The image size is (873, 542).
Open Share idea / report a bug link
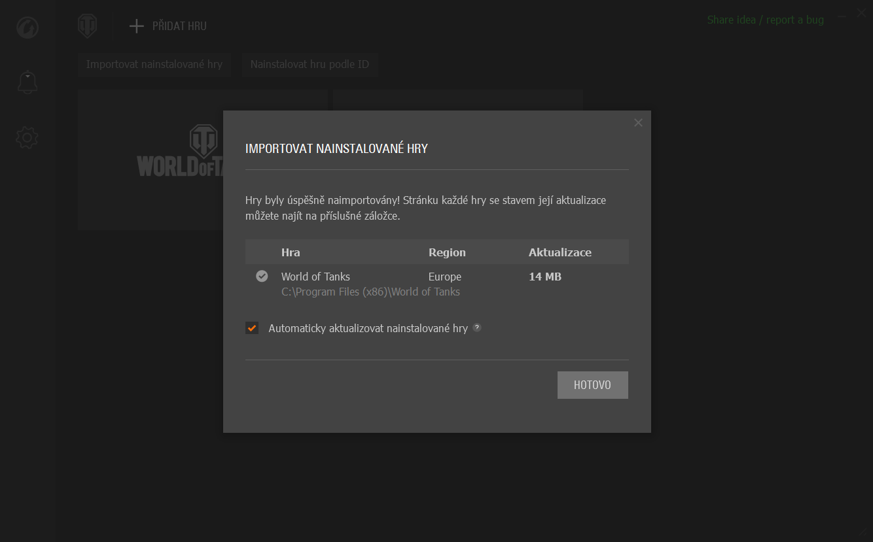(765, 20)
